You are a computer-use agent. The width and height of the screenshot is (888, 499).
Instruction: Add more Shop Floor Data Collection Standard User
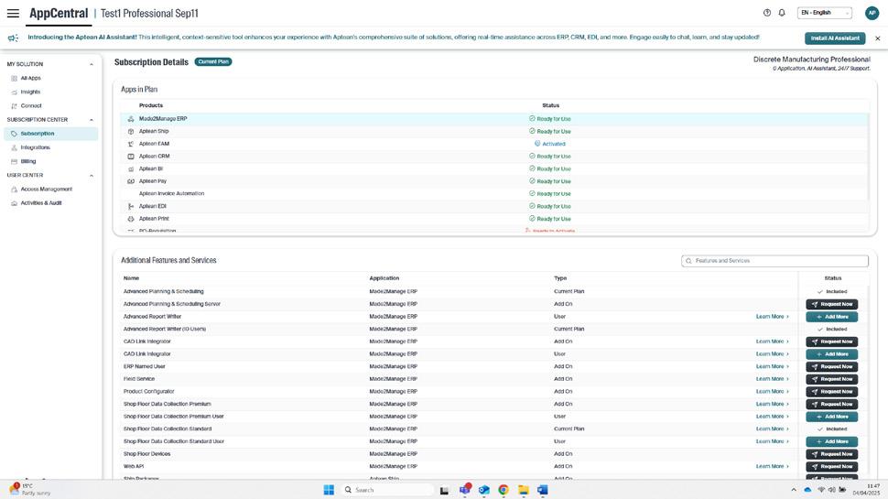(832, 441)
